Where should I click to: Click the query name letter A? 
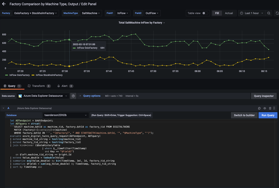(x=8, y=108)
